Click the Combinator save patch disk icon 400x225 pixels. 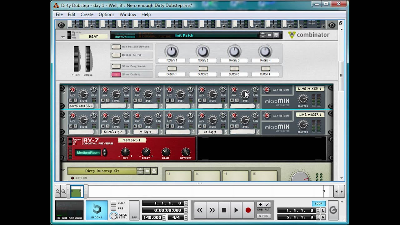click(x=276, y=35)
